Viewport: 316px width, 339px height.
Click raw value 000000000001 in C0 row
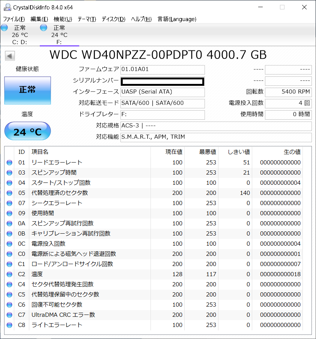coord(280,254)
